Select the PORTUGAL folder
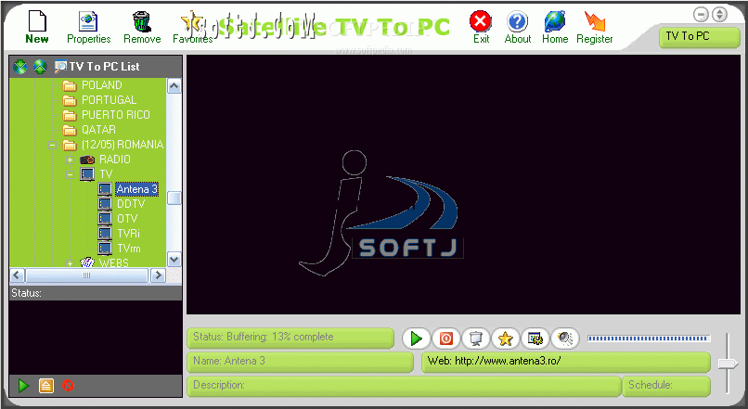The height and width of the screenshot is (409, 748). (109, 100)
